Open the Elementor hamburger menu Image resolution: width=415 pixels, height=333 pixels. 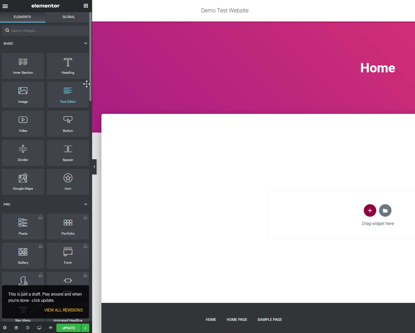click(5, 6)
